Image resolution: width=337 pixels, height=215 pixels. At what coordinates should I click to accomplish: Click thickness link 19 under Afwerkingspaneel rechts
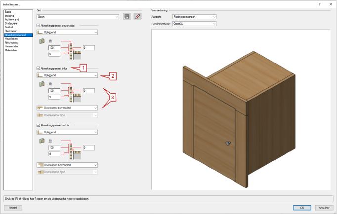click(x=50, y=141)
